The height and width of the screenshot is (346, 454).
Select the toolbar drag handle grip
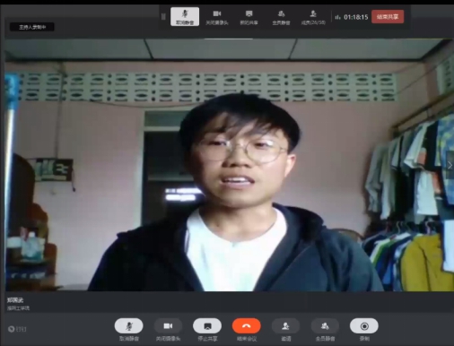click(163, 16)
